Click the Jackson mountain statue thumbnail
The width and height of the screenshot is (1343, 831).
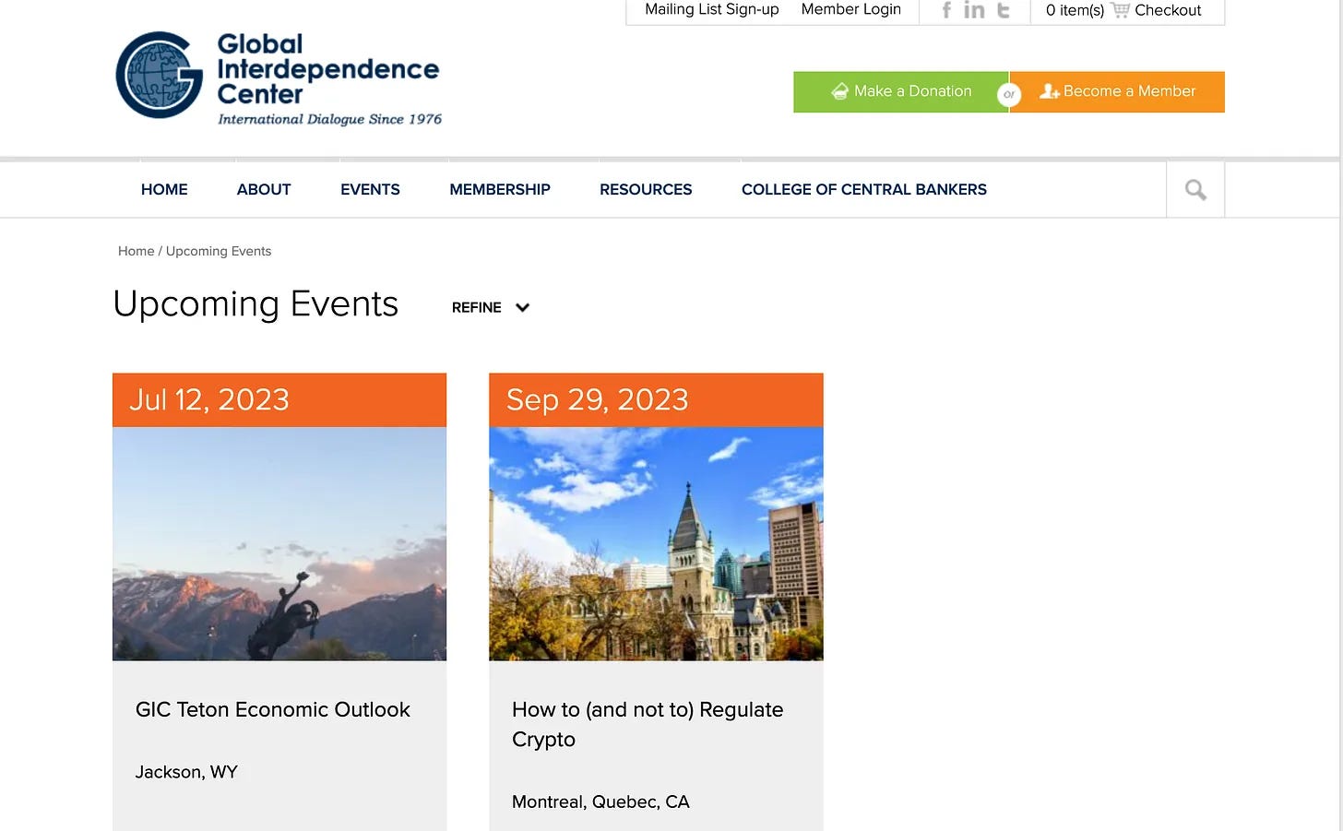279,543
